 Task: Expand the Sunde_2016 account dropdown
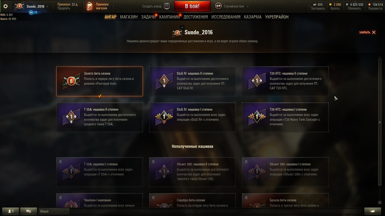(x=47, y=7)
